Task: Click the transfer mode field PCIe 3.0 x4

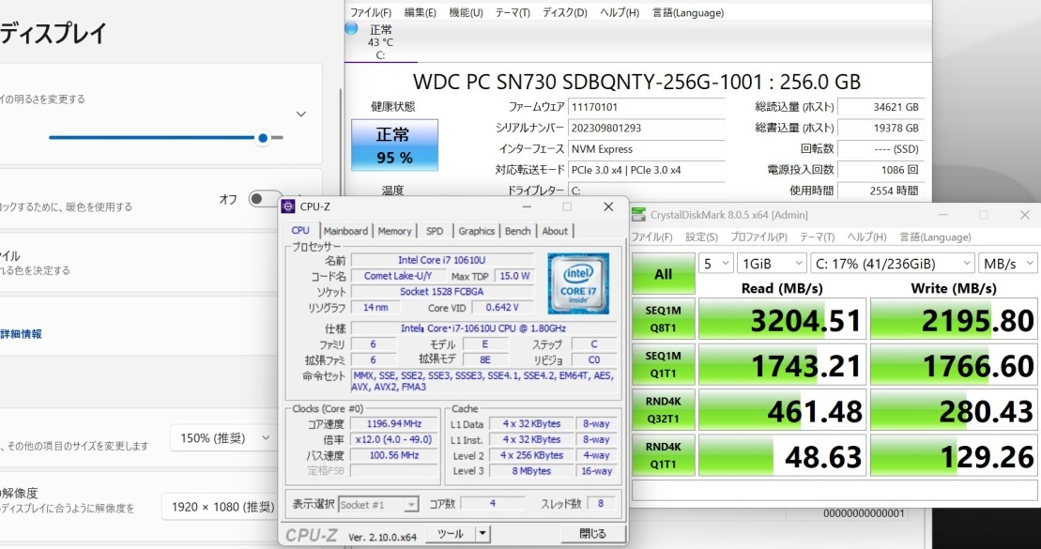Action: click(x=646, y=170)
